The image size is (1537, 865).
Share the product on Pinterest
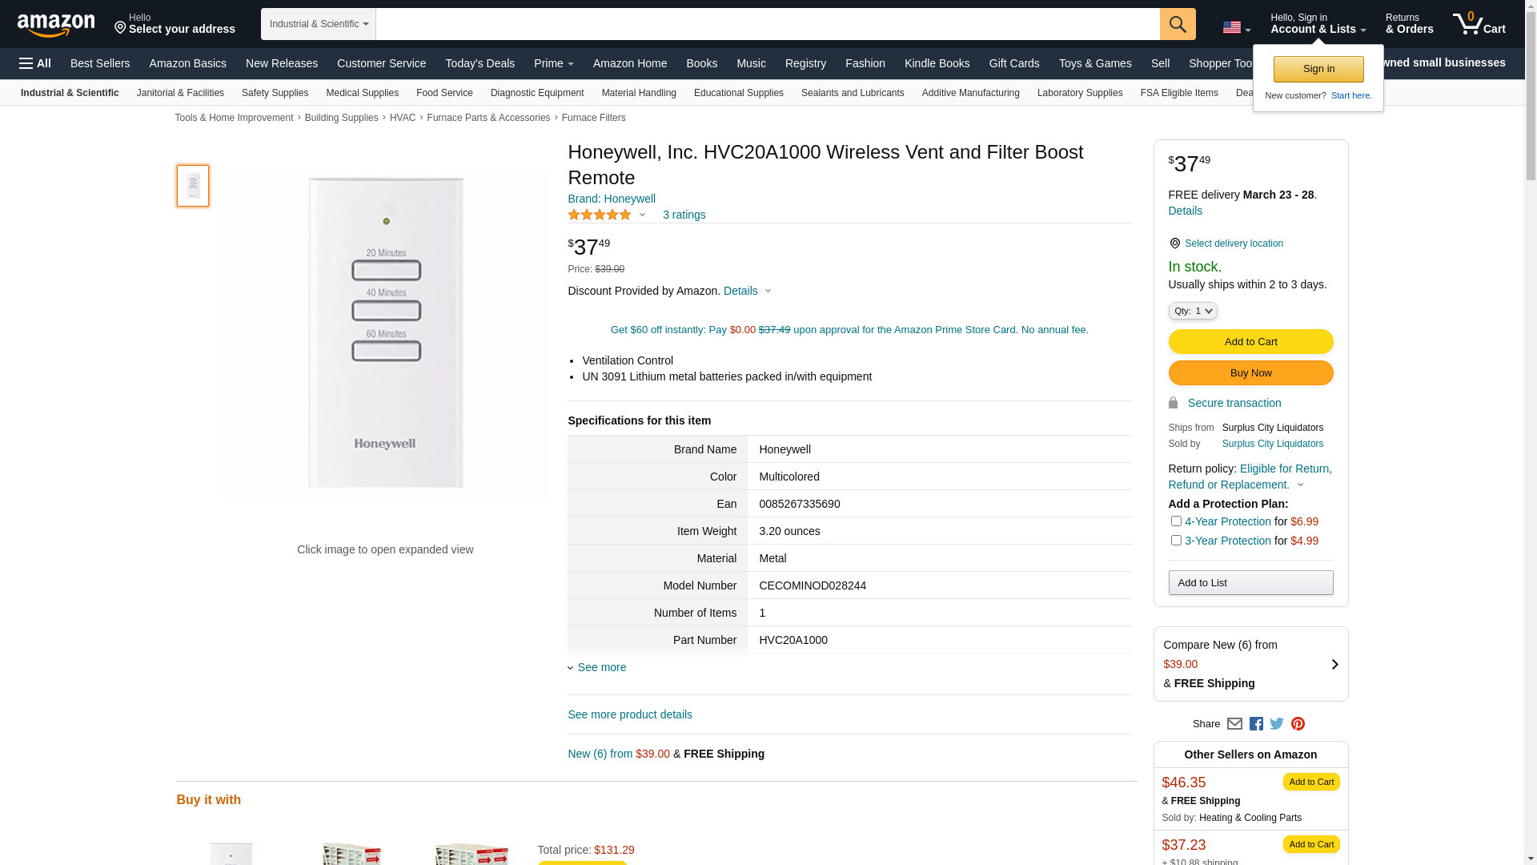click(1298, 724)
